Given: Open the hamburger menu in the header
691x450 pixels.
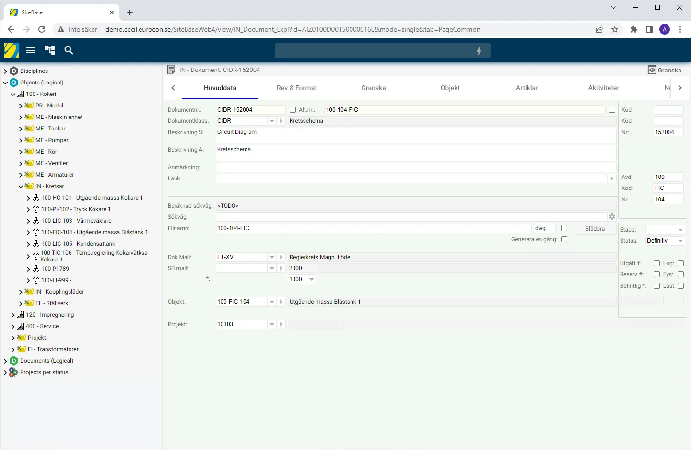Looking at the screenshot, I should coord(31,50).
